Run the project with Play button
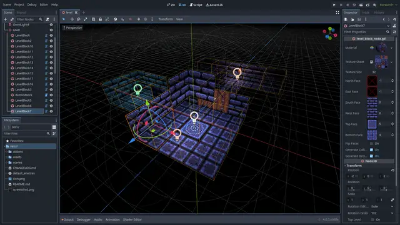Viewport: 400px width, 225px height. point(334,5)
